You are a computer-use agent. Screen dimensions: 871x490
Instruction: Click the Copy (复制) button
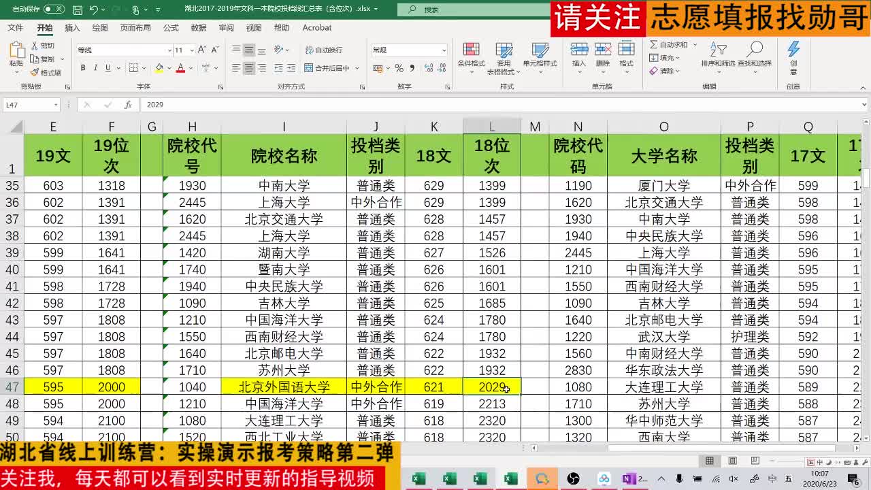tap(43, 59)
